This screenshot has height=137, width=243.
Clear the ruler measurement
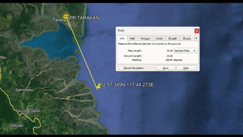186,68
